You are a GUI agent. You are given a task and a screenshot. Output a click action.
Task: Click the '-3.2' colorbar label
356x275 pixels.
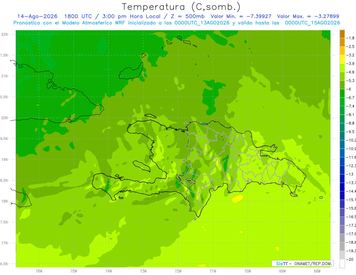pos(351,55)
